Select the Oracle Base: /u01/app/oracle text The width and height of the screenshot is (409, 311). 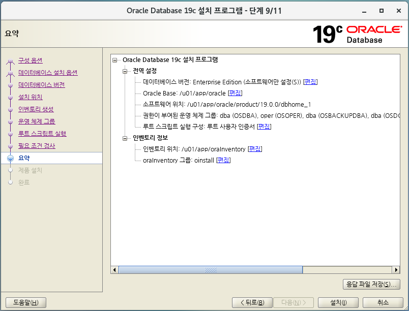coord(184,93)
